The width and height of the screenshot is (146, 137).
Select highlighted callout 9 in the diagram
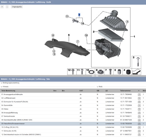pyautogui.click(x=79, y=15)
